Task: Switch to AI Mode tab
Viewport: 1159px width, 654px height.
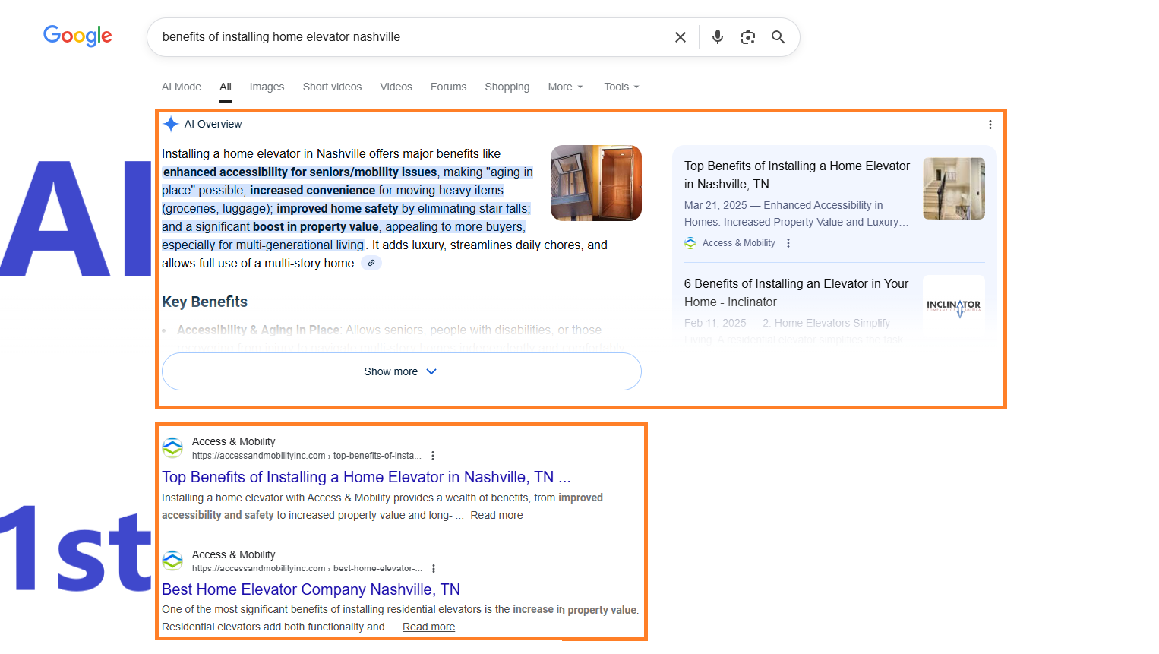Action: pos(182,87)
